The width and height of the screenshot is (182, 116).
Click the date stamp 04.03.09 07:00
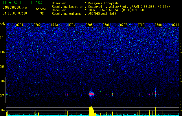(x=15, y=13)
